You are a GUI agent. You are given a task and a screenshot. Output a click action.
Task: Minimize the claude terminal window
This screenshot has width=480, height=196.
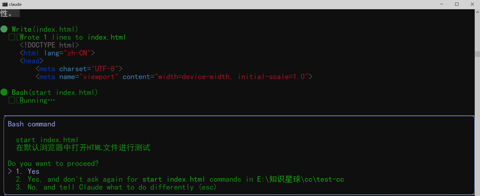[441, 4]
